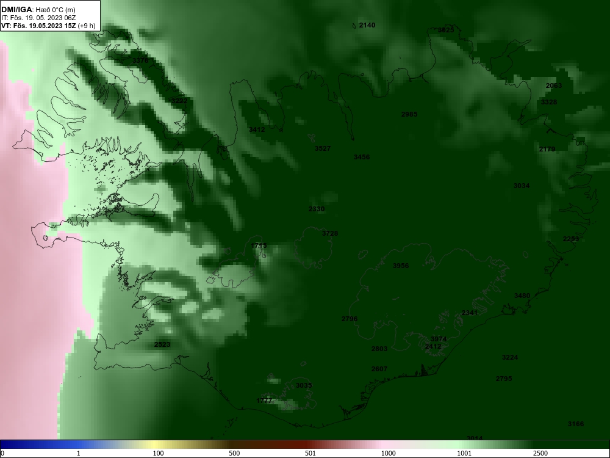Click the offshore value 2795
Screen dimensions: 610x458
(x=504, y=379)
